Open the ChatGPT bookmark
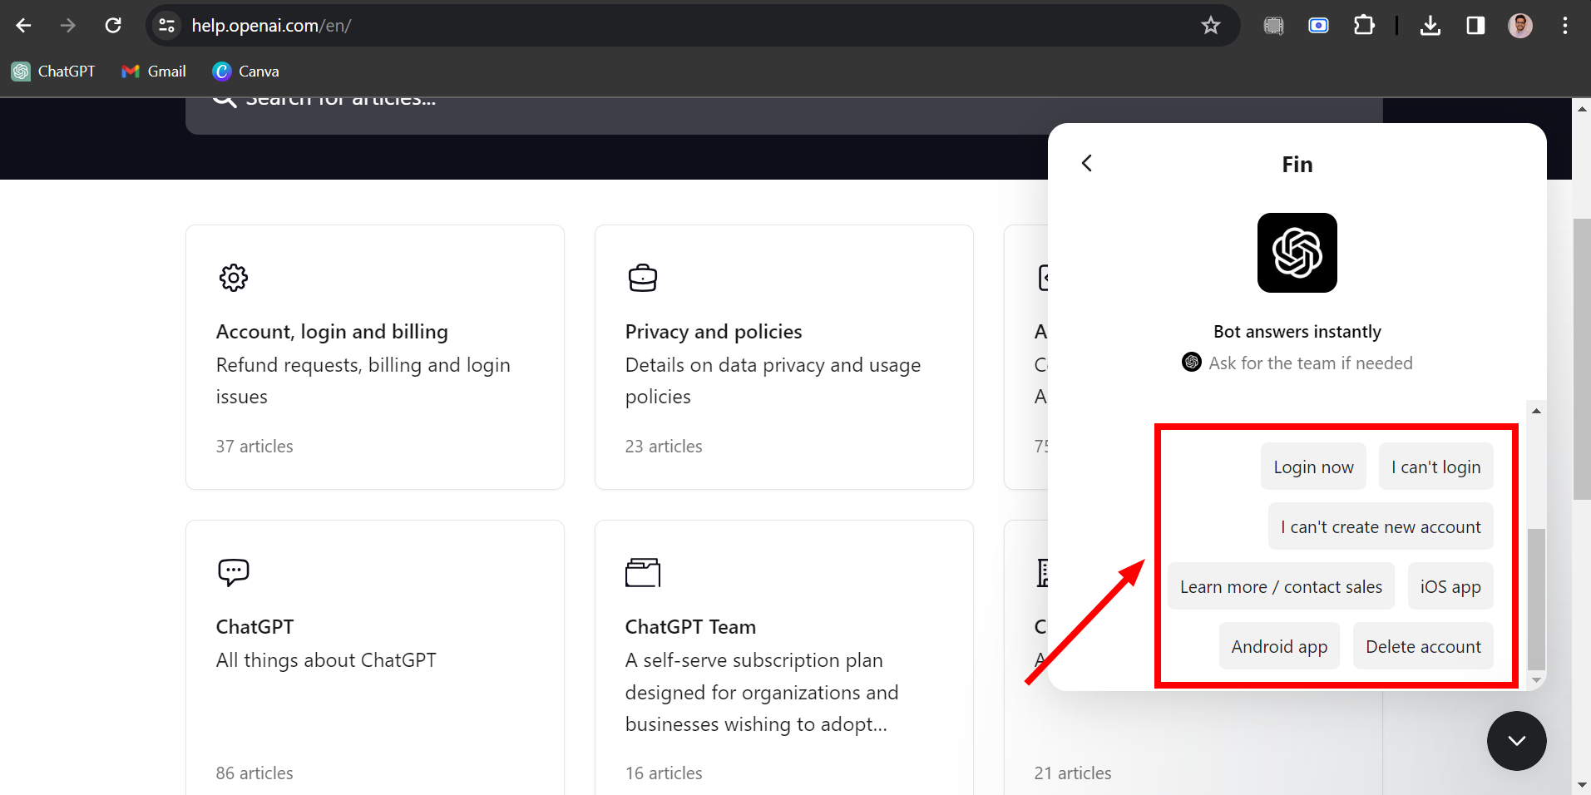This screenshot has height=795, width=1591. 53,72
